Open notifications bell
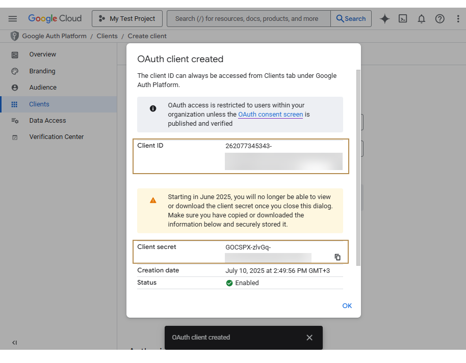466x363 pixels. pos(422,19)
